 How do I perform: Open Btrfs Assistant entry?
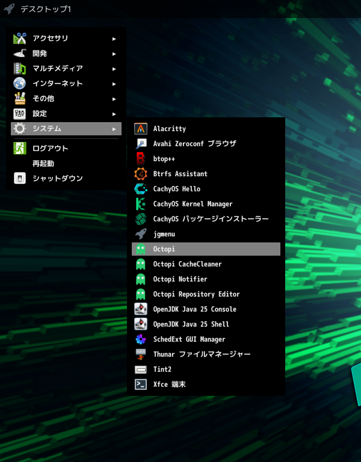(206, 174)
